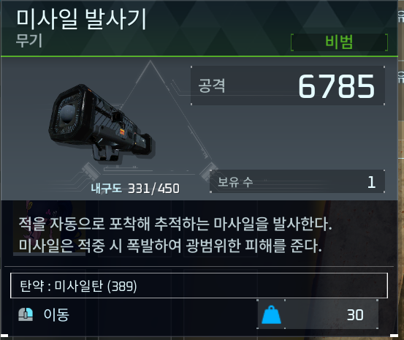Image resolution: width=404 pixels, height=340 pixels.
Task: Click the 무기 weapon category label
Action: [29, 41]
